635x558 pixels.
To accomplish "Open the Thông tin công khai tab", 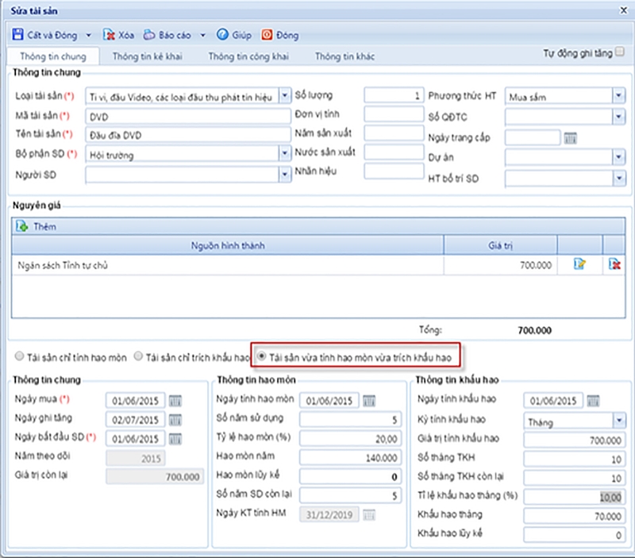I will (248, 56).
